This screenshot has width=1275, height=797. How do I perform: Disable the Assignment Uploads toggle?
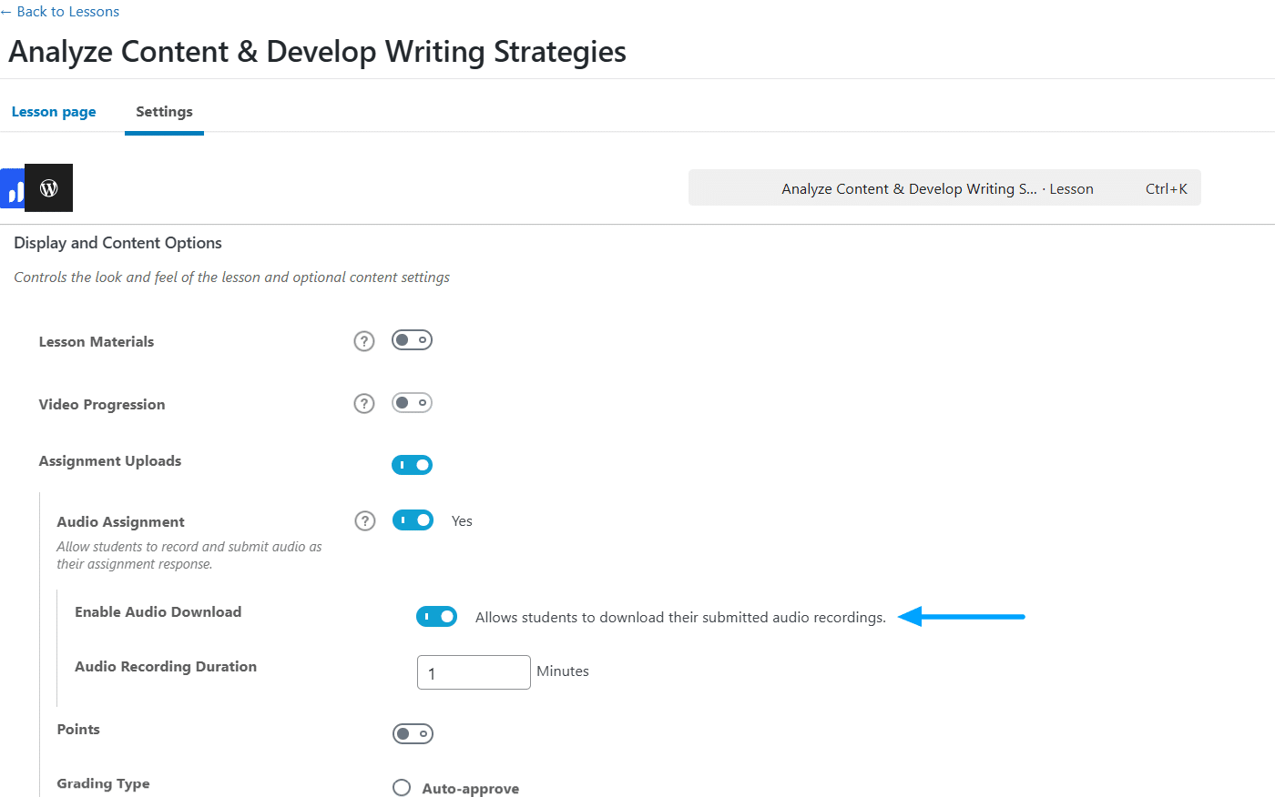pos(412,465)
